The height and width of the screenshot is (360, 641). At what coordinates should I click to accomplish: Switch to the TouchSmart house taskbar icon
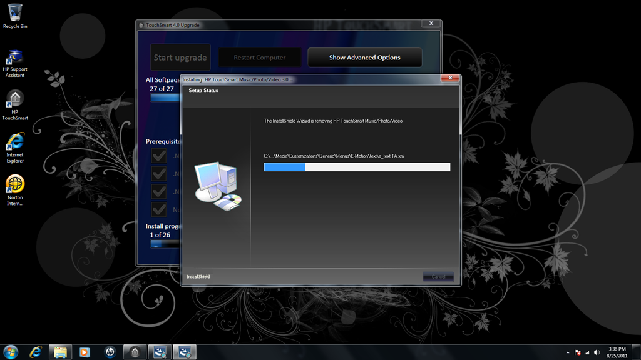point(135,352)
